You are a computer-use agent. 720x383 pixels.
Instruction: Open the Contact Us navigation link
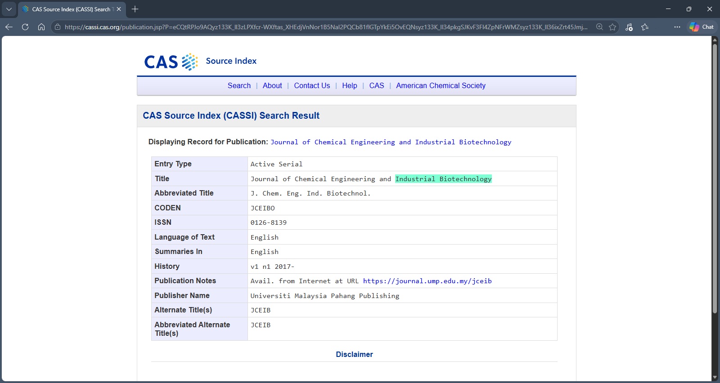click(x=312, y=85)
